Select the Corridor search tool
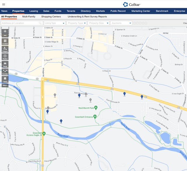 [x=5, y=72]
